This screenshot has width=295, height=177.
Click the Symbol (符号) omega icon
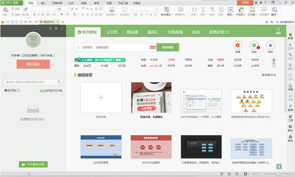click(x=194, y=10)
